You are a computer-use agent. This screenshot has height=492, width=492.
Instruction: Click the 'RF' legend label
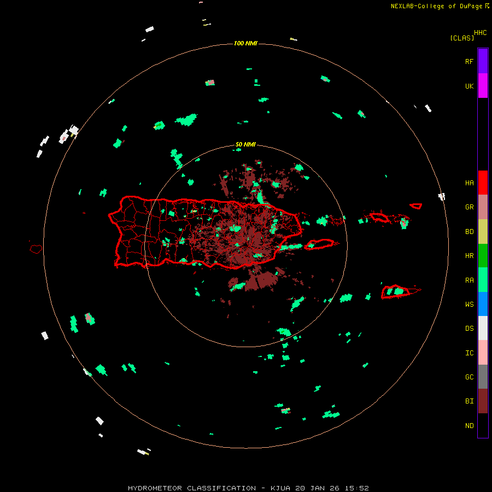(x=469, y=61)
